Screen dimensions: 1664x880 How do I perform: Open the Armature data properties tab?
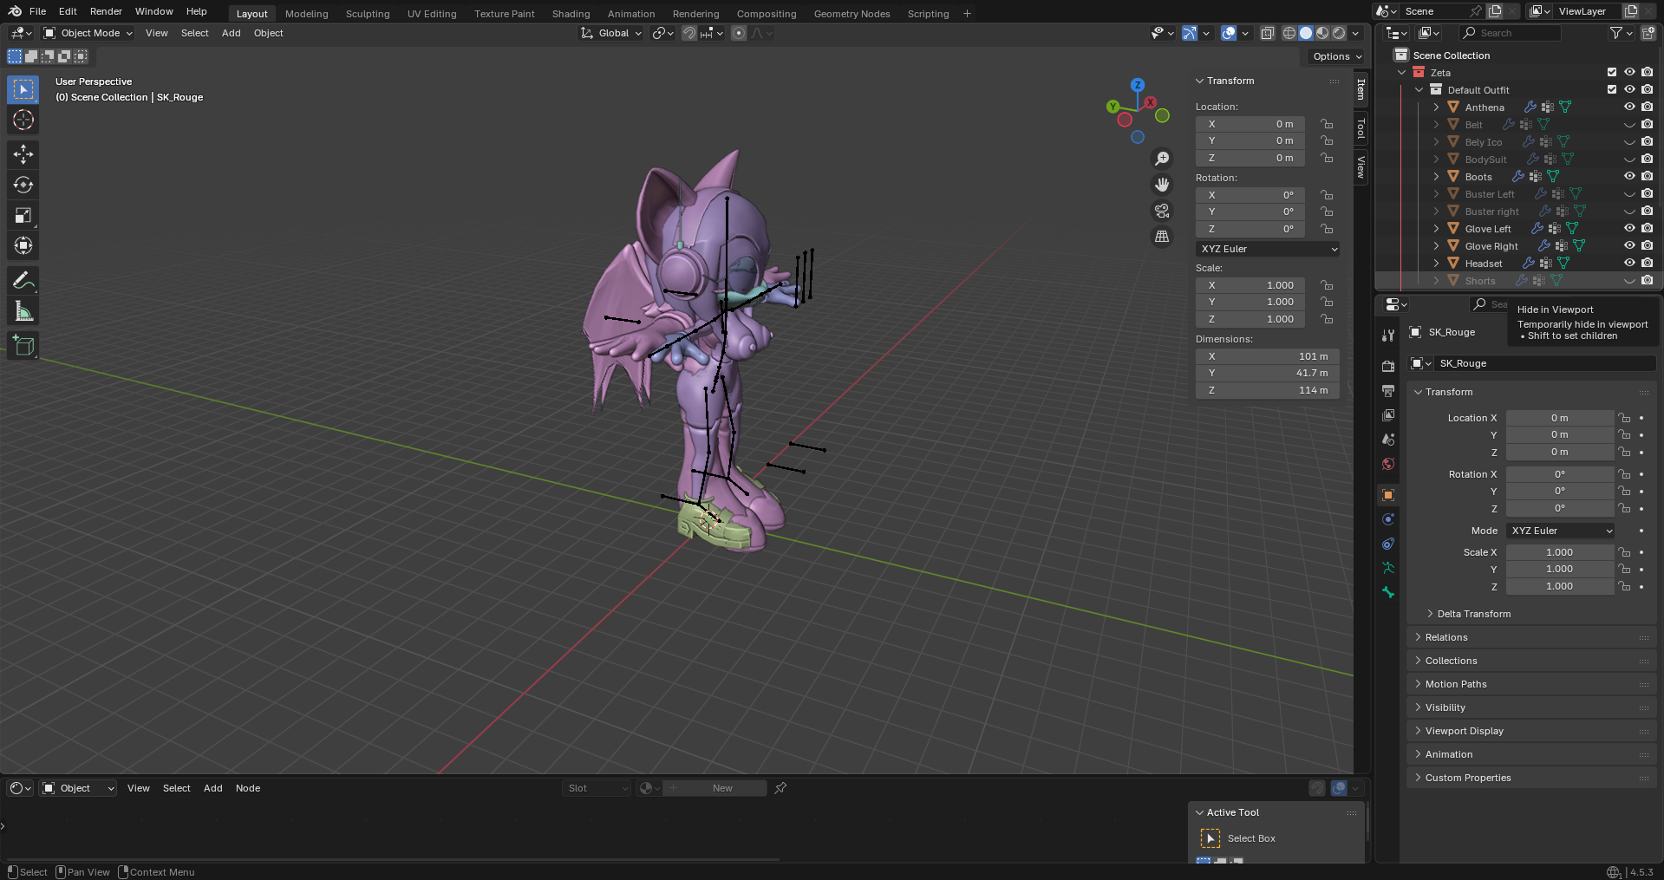(1388, 568)
